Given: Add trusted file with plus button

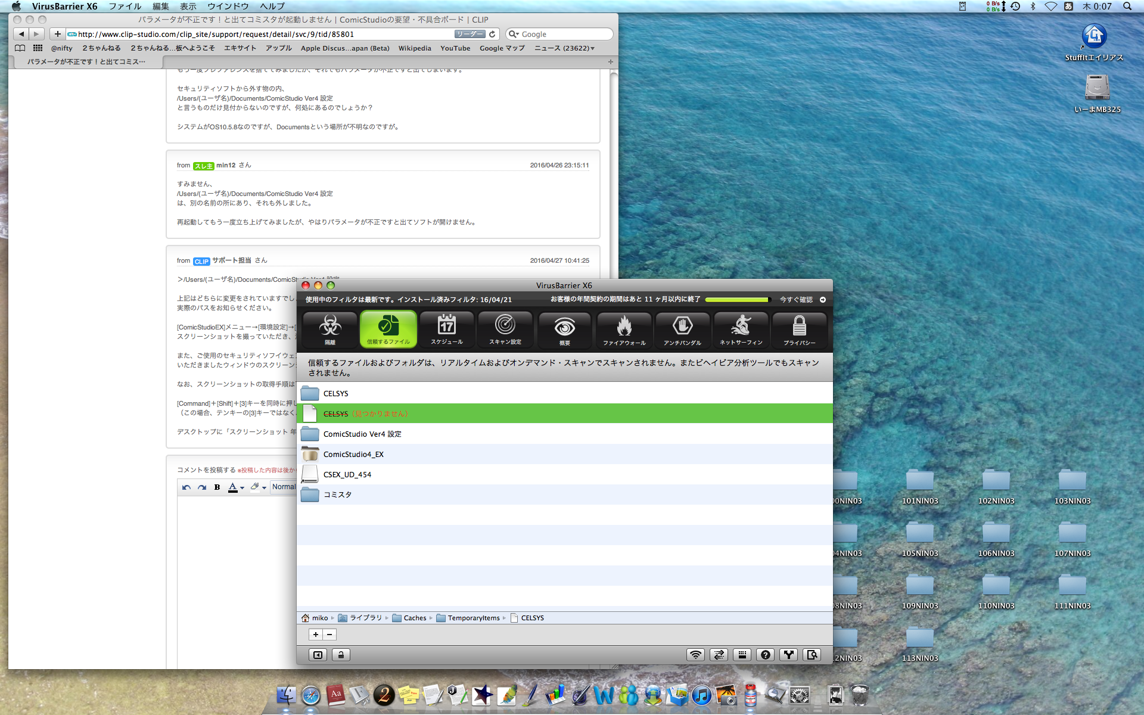Looking at the screenshot, I should (x=316, y=635).
